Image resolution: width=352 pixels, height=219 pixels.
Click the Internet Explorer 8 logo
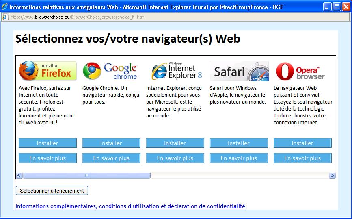pyautogui.click(x=177, y=71)
